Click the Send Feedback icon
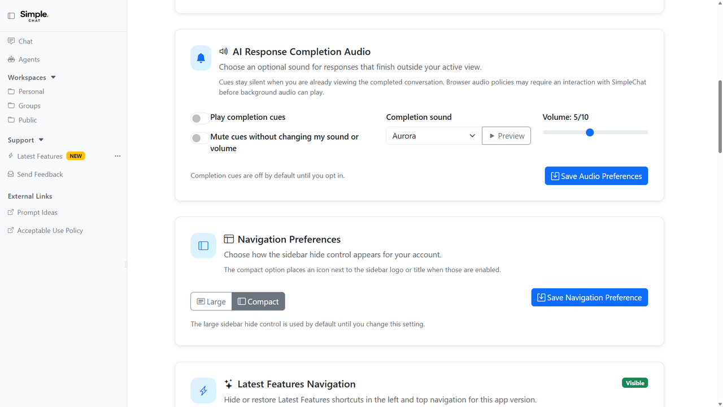Viewport: 723px width, 407px height. [11, 174]
